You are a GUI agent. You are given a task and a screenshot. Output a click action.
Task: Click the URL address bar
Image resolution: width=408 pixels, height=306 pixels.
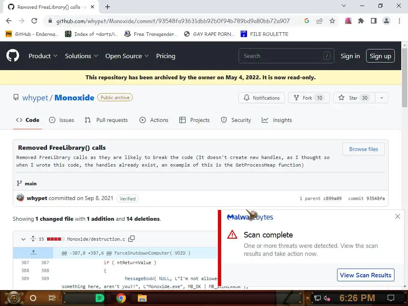(173, 21)
